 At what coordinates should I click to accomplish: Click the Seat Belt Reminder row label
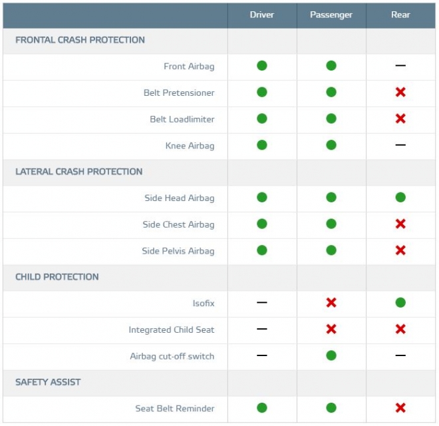click(x=175, y=408)
